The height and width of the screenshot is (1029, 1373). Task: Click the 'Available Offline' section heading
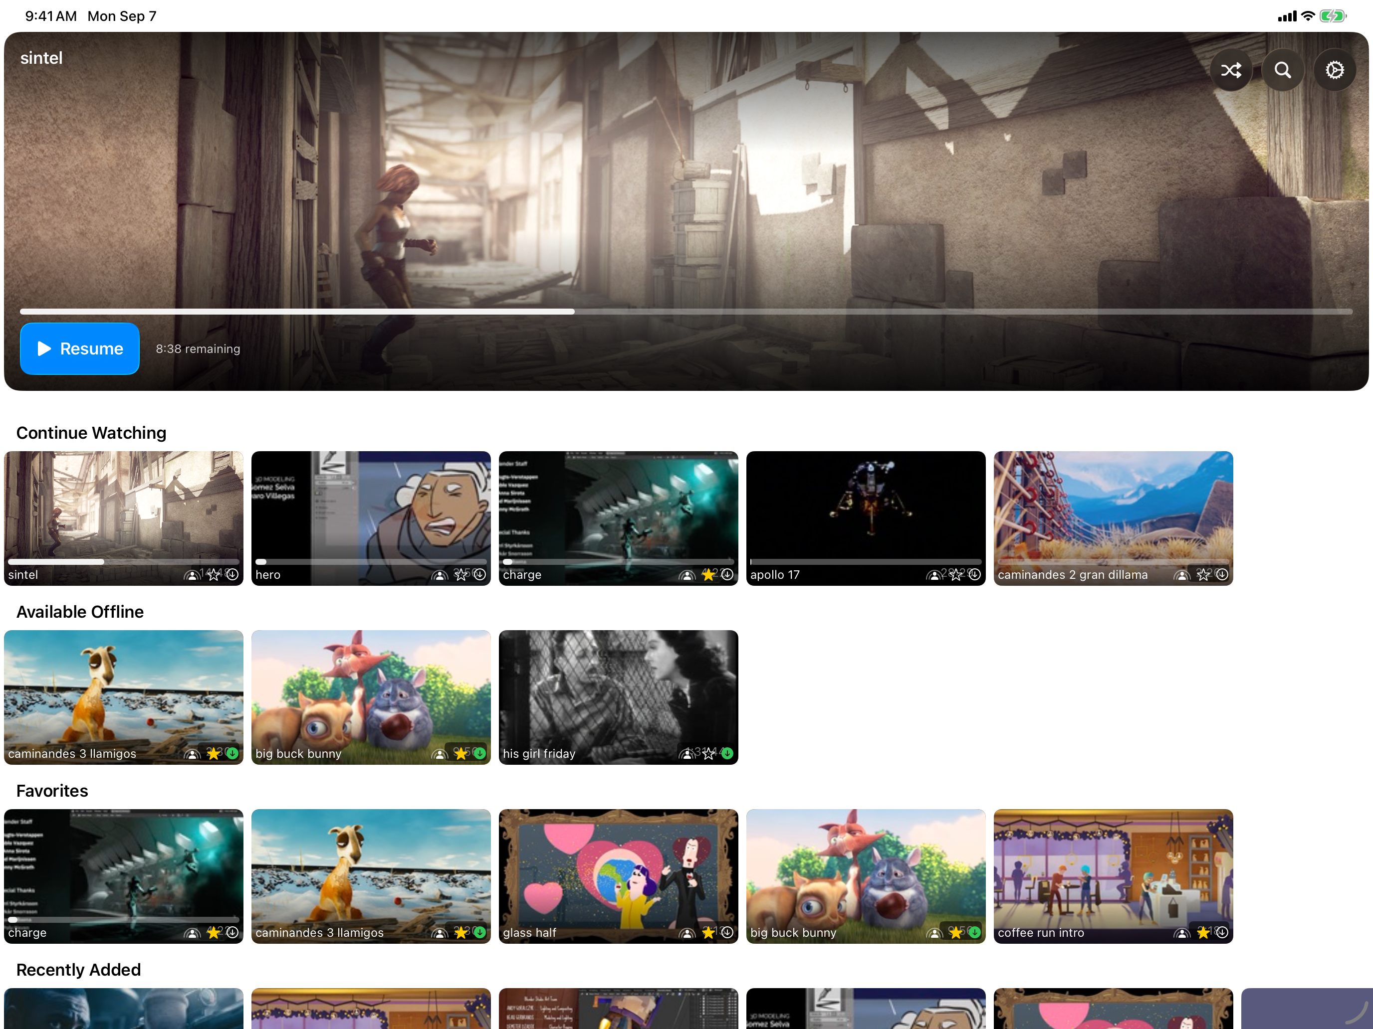80,612
